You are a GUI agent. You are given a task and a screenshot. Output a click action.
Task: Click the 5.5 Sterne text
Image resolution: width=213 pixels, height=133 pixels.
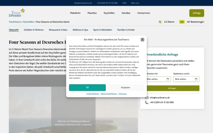[169, 22]
